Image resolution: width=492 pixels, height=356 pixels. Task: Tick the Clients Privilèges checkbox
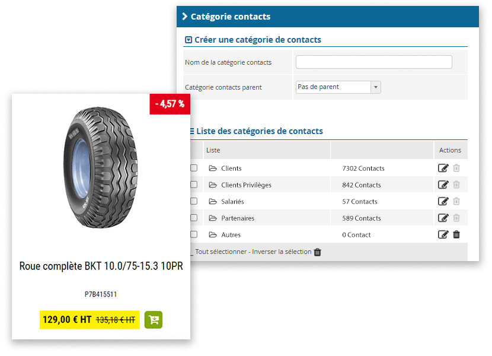(x=194, y=185)
